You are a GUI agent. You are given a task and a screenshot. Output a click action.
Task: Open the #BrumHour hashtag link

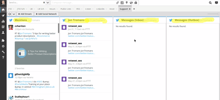coord(21,89)
